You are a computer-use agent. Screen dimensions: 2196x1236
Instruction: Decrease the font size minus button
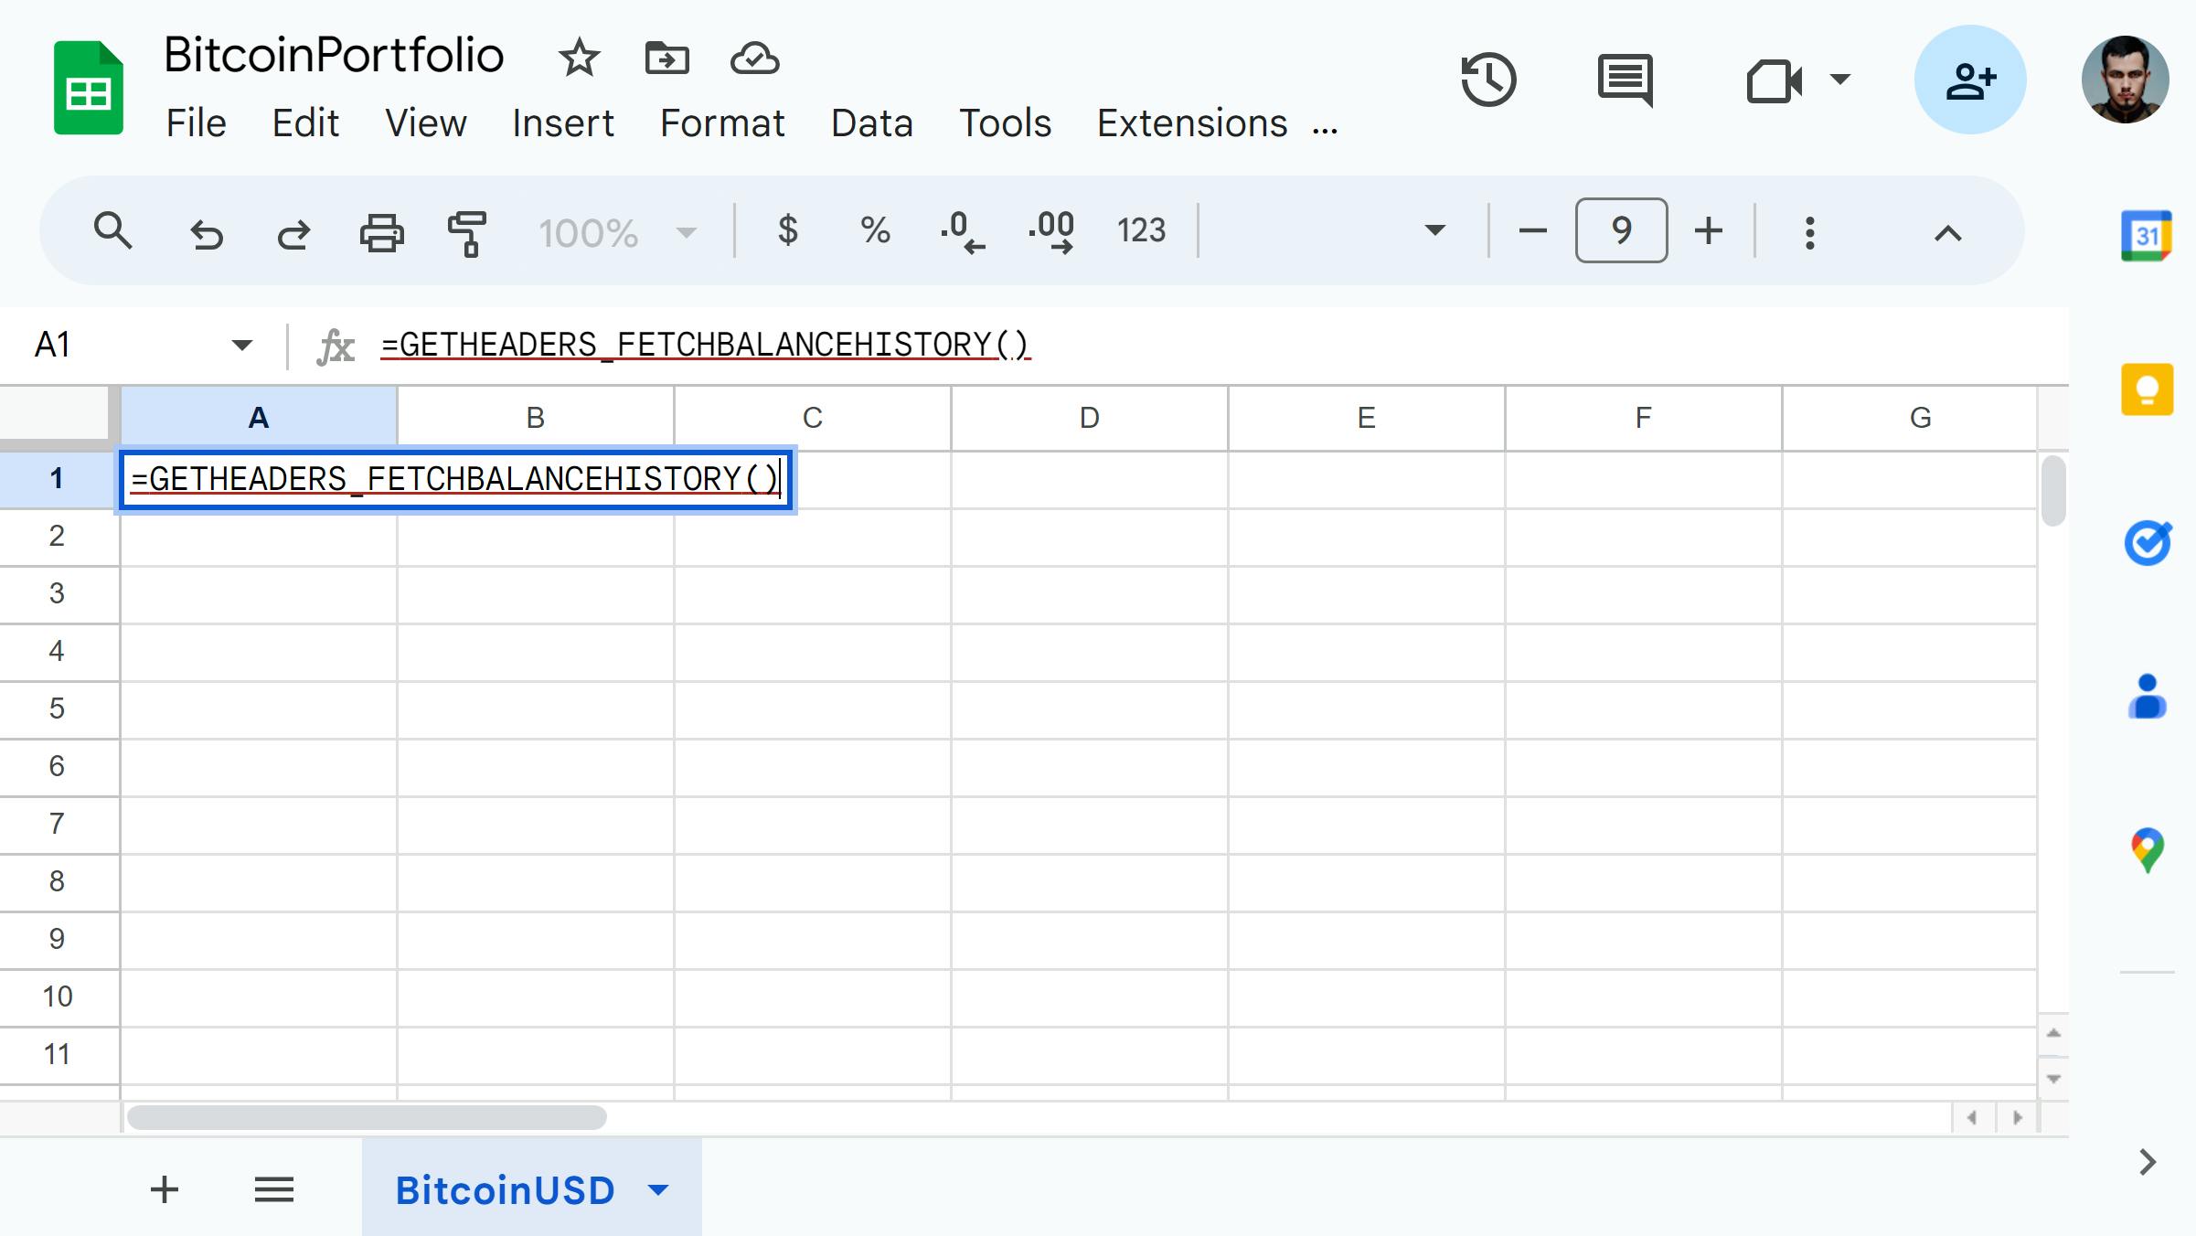click(x=1532, y=230)
